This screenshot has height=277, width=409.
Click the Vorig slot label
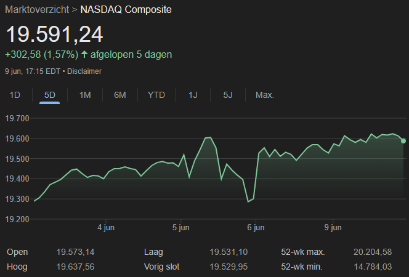162,267
